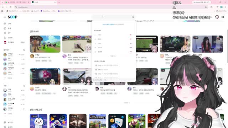The image size is (228, 128).
Task: Expand more popular search terms
Action: [113, 56]
